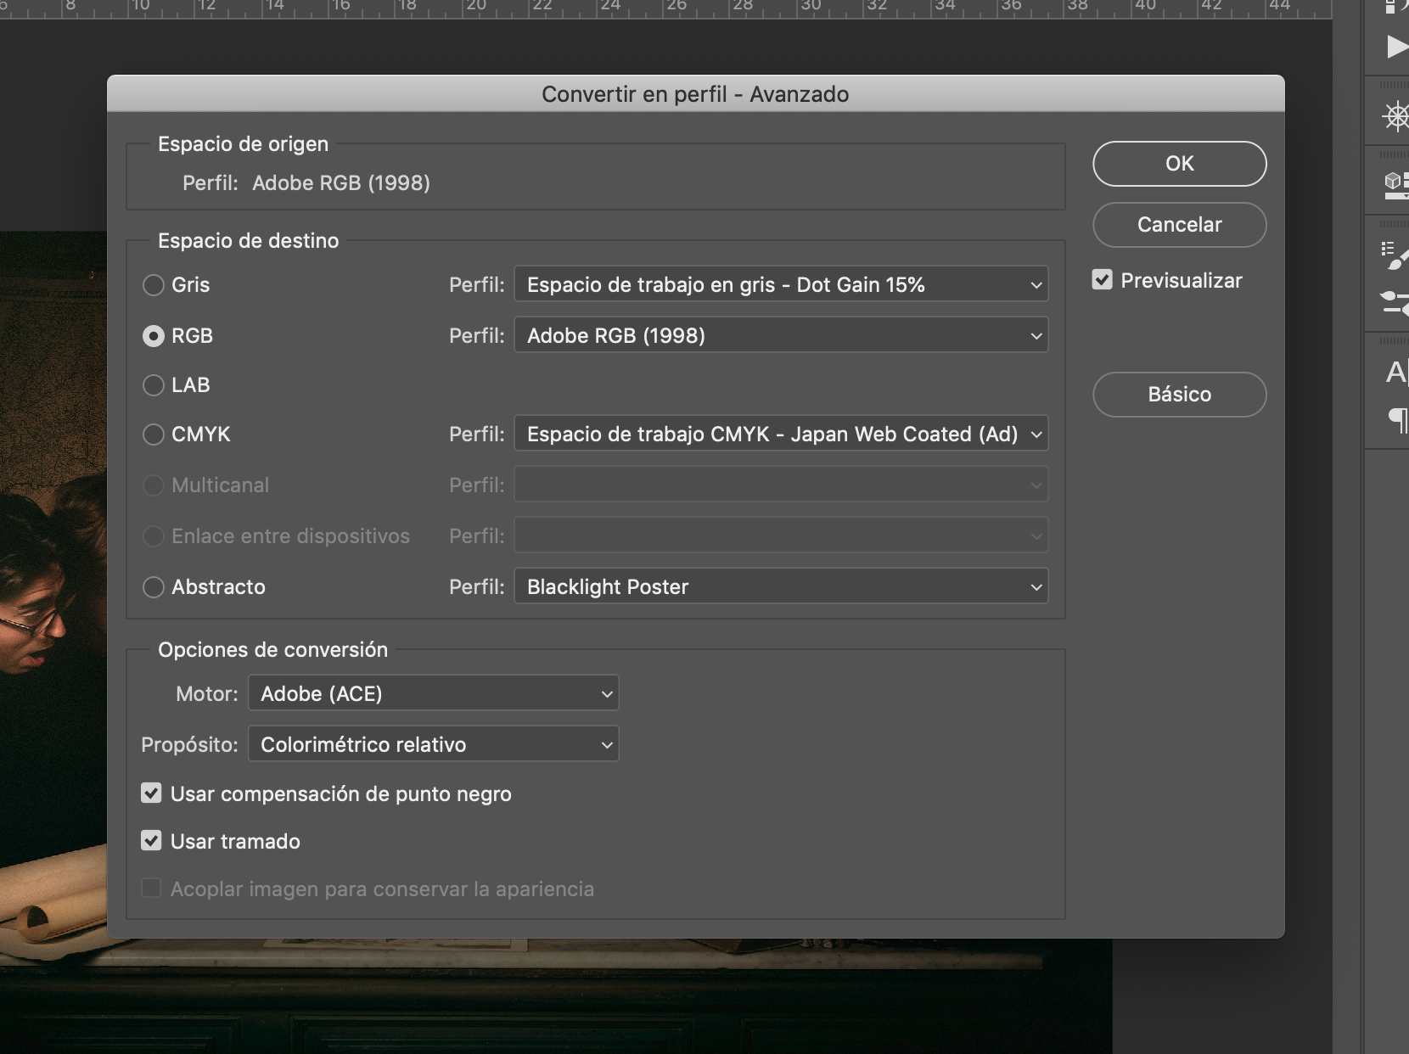Select the RGB destination radio button
Viewport: 1409px width, 1054px height.
(154, 336)
